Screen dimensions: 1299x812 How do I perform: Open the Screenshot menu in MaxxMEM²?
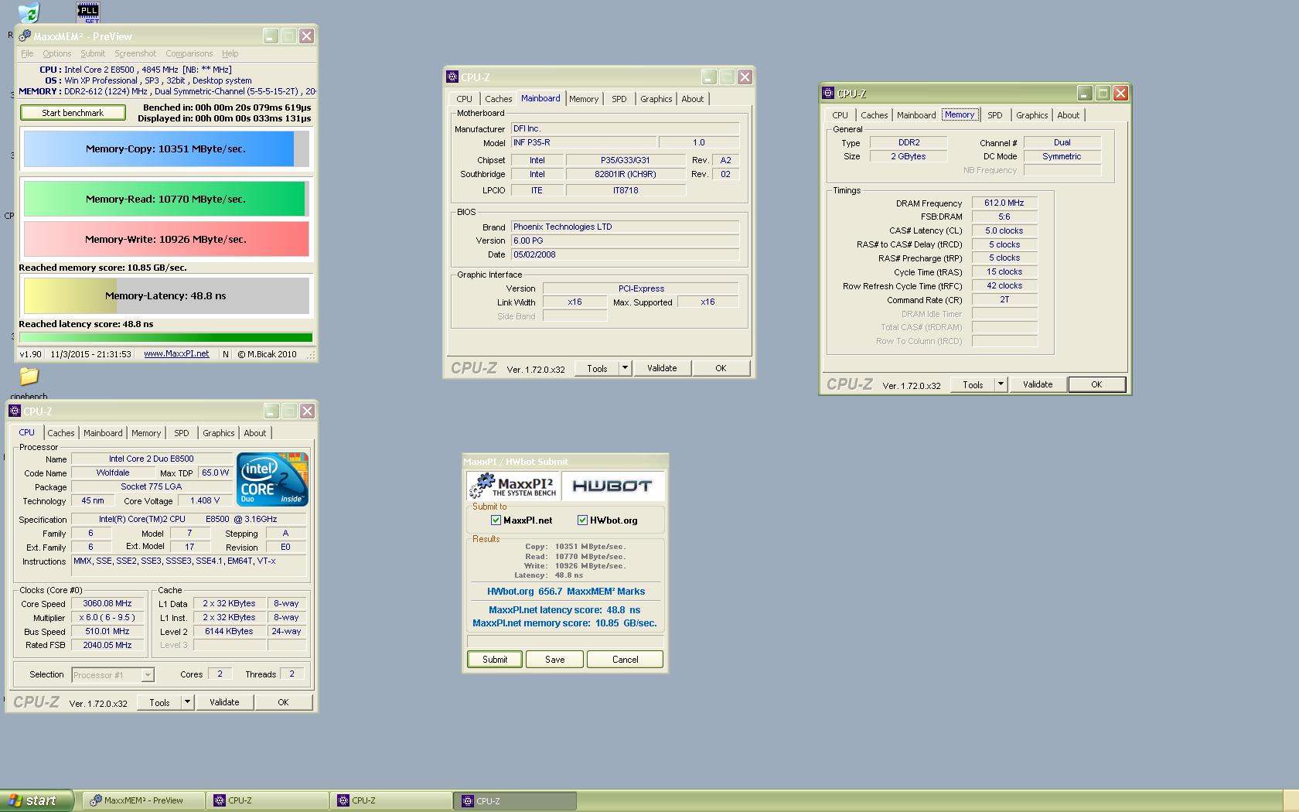(x=135, y=53)
